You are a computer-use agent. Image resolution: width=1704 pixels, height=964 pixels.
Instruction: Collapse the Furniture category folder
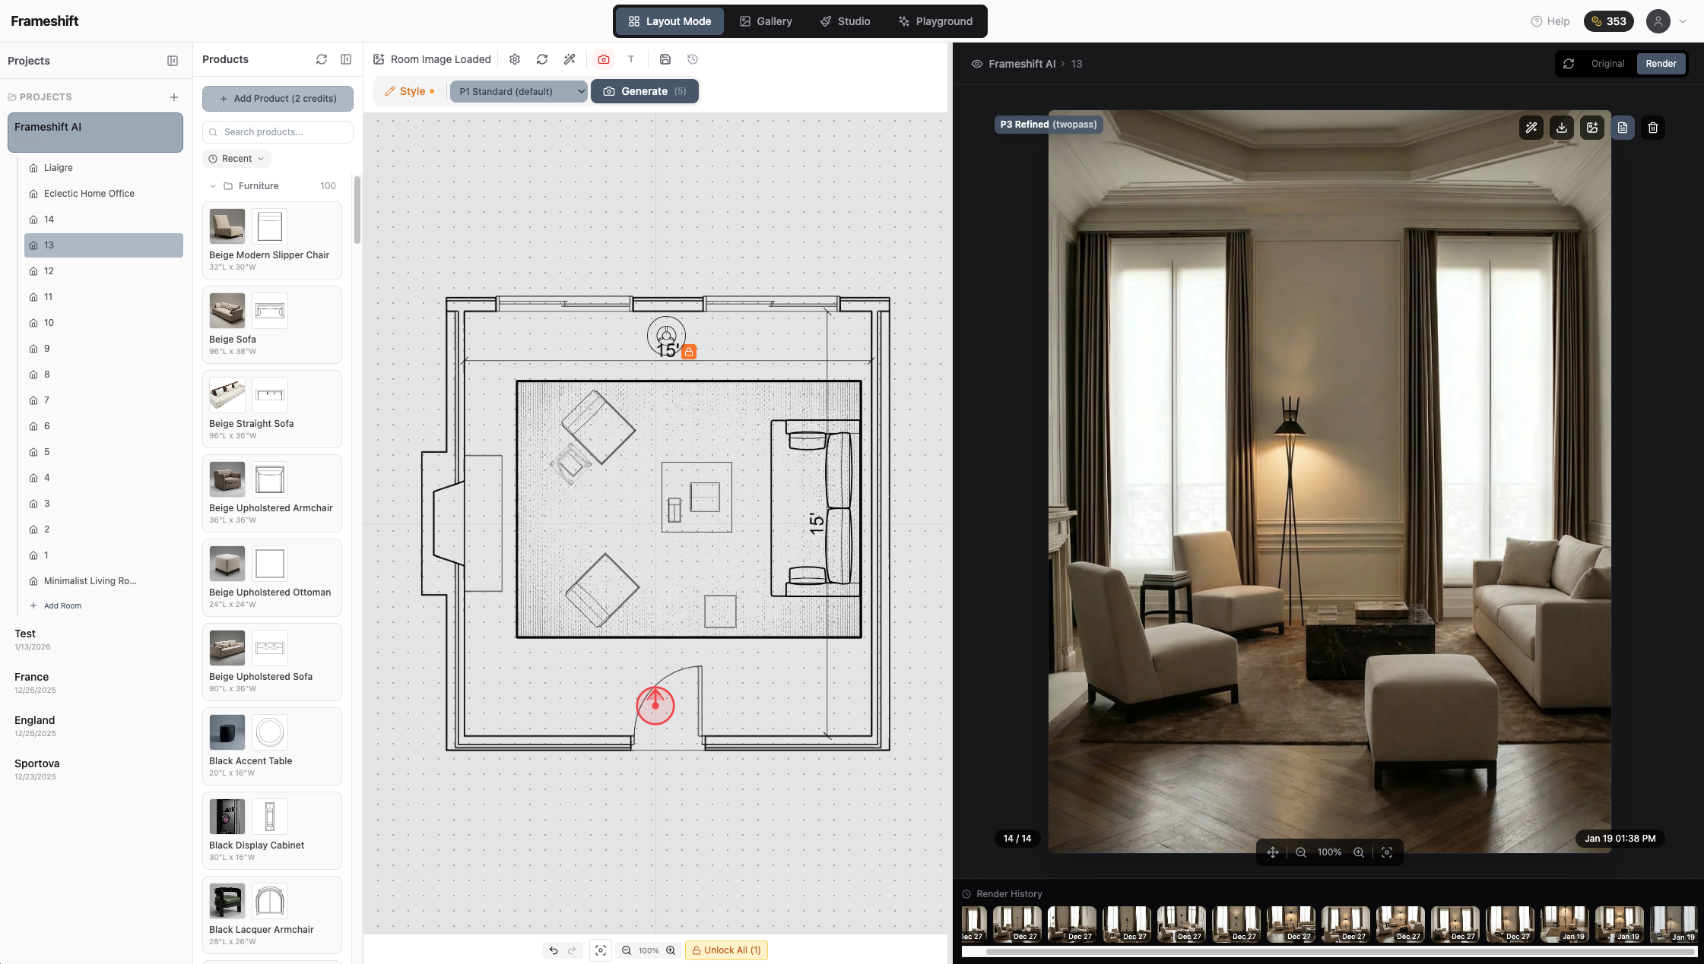[x=213, y=186]
